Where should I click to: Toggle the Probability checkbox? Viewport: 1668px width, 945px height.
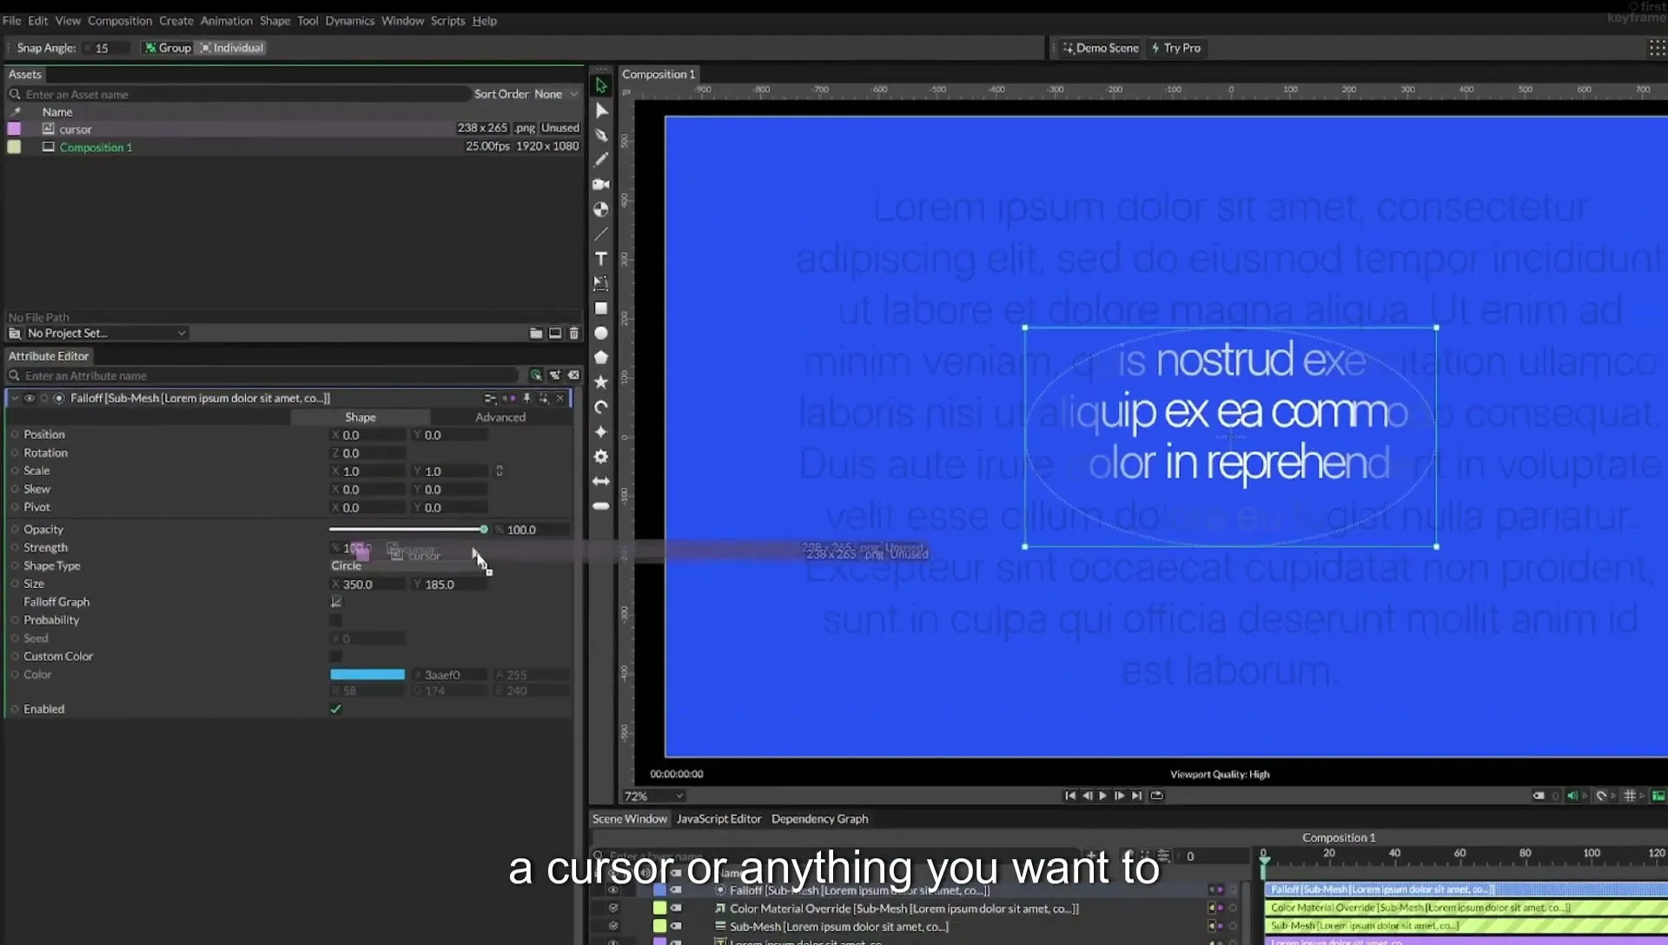(x=336, y=620)
